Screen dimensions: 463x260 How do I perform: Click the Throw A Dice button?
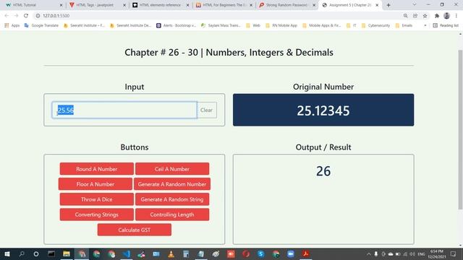pyautogui.click(x=96, y=199)
